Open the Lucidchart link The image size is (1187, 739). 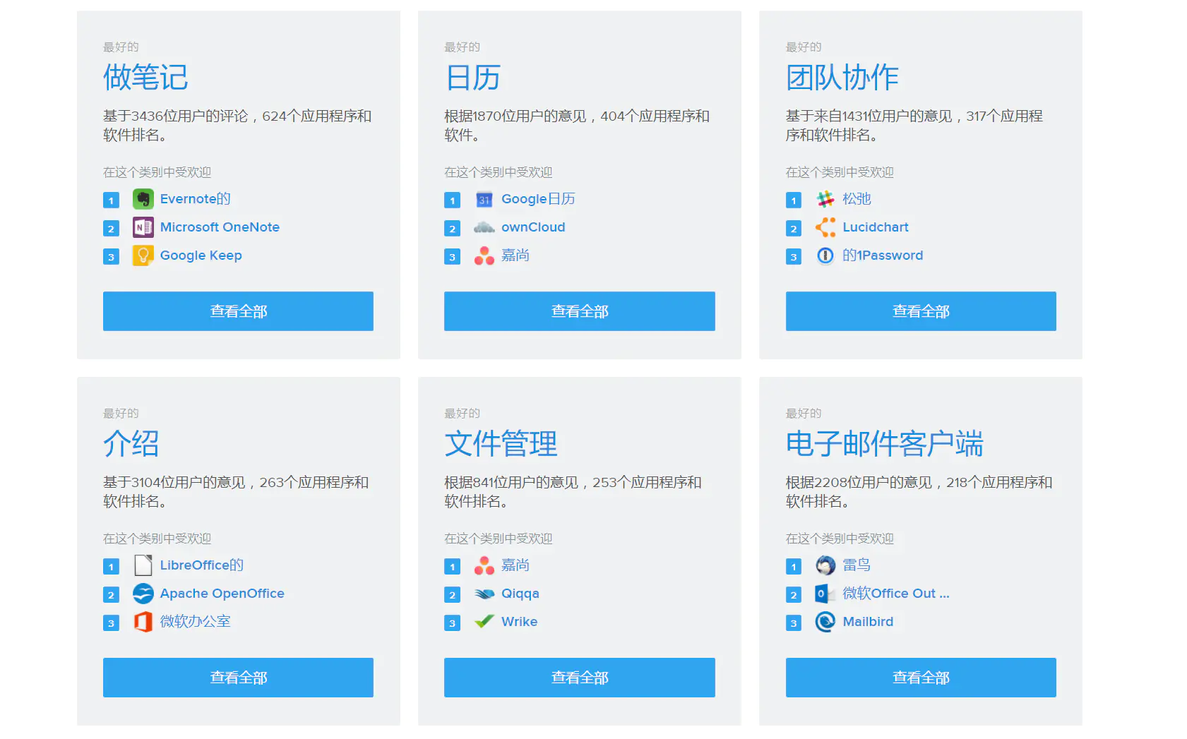(876, 227)
